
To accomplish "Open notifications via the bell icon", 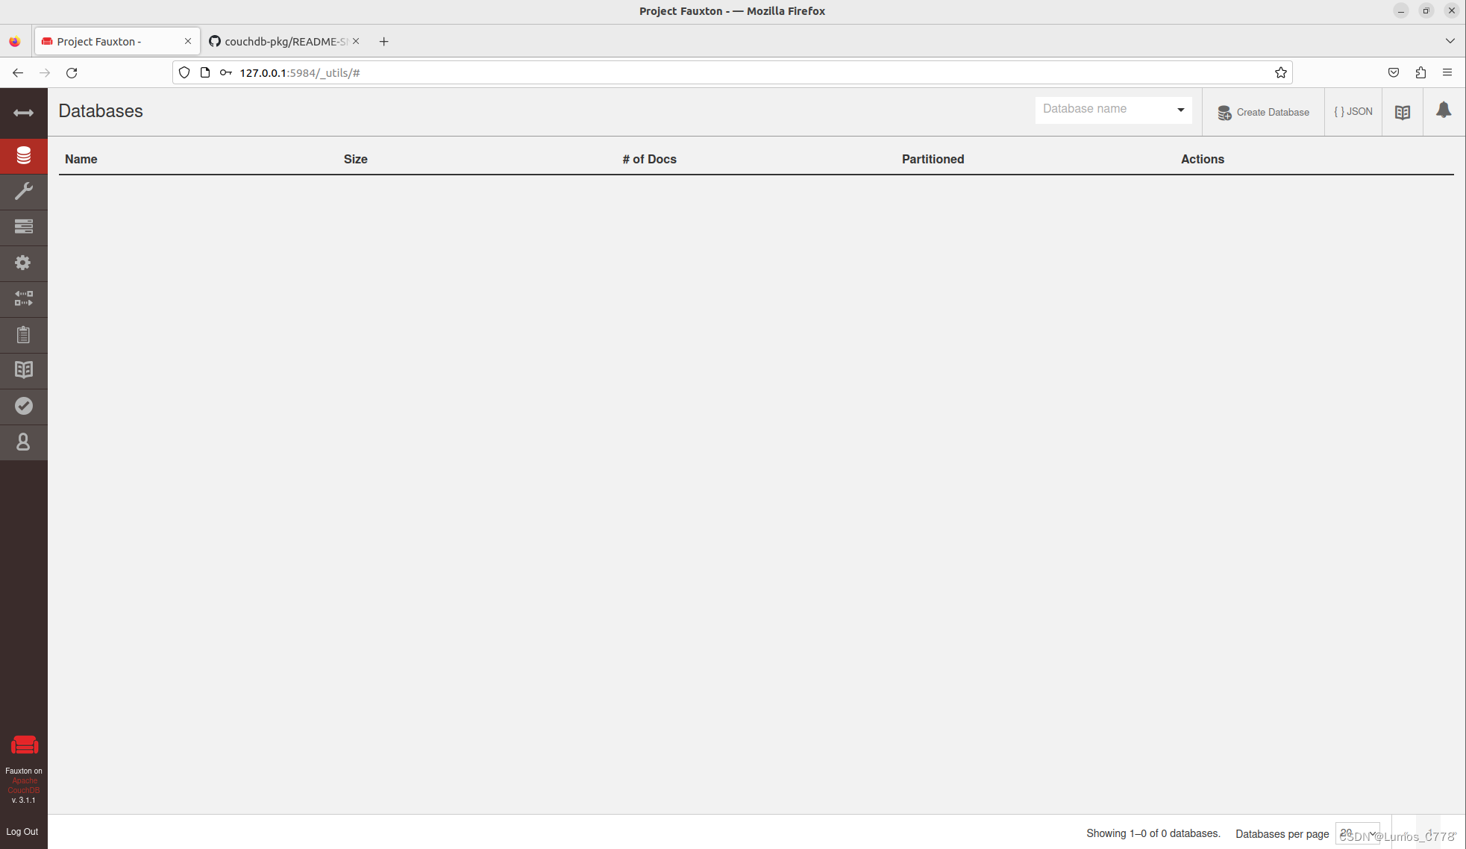I will coord(1443,111).
